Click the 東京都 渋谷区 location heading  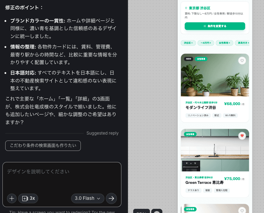[x=199, y=8]
